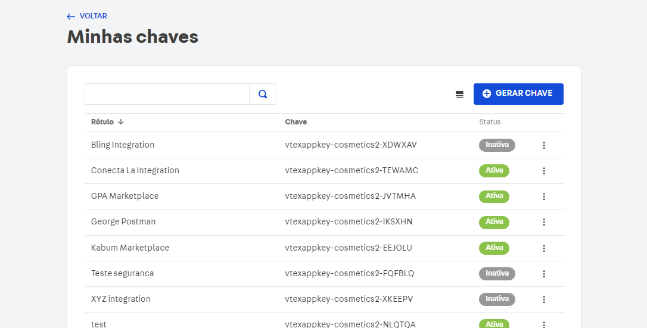The image size is (647, 328).
Task: Click into the key search input field
Action: (x=167, y=94)
